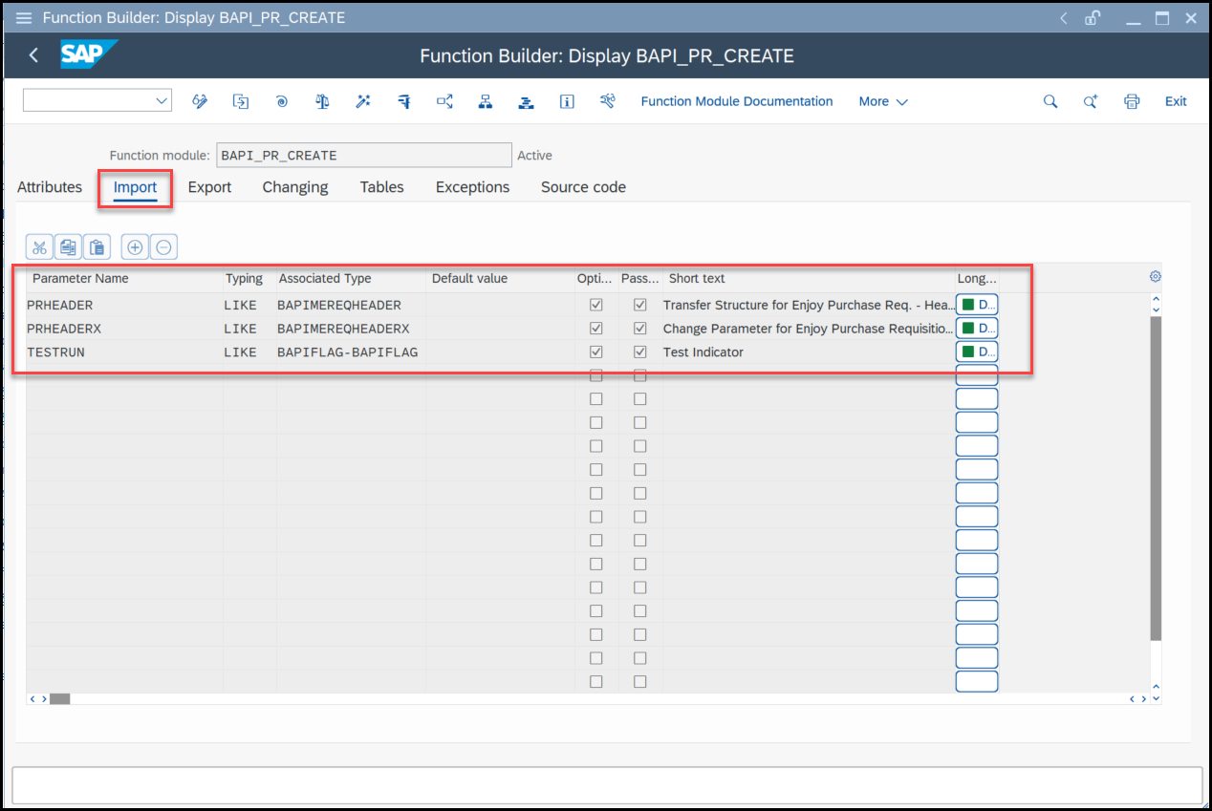Toggle Pass Value checkbox for PRHEADER
This screenshot has width=1212, height=811.
coord(639,305)
